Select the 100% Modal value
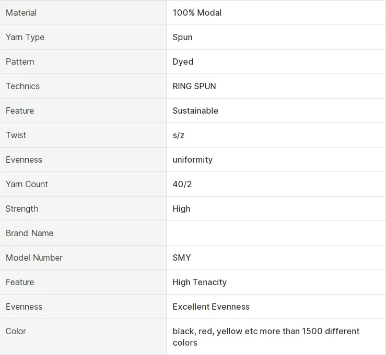 click(x=197, y=13)
